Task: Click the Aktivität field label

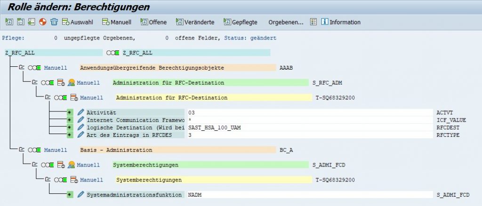Action: pos(135,113)
